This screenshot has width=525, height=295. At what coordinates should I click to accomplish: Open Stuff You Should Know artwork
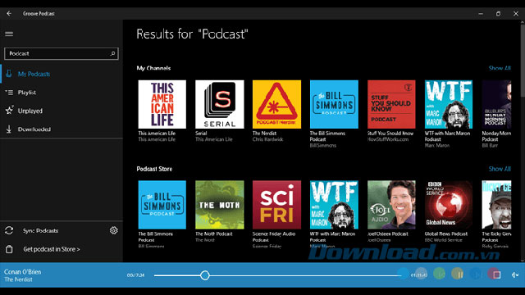391,104
